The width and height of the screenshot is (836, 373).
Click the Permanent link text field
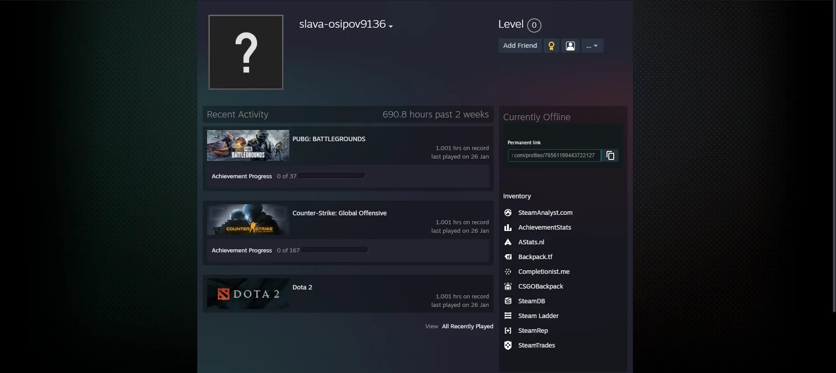click(554, 155)
